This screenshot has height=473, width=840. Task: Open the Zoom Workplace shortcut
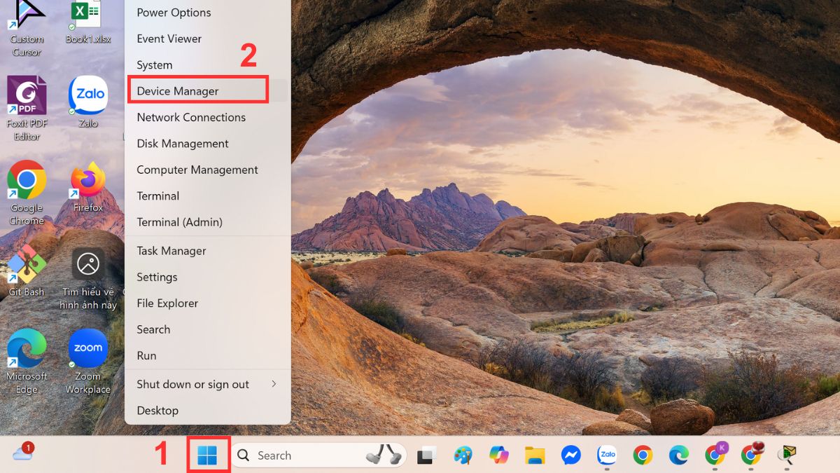[87, 348]
